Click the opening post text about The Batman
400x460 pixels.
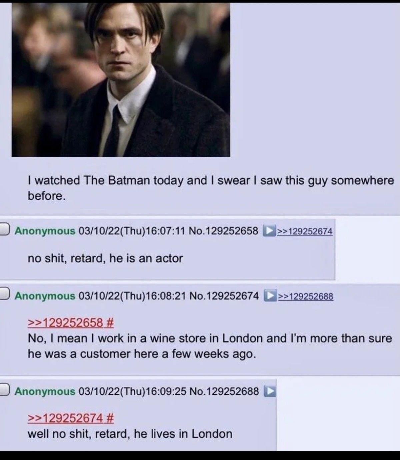(211, 188)
